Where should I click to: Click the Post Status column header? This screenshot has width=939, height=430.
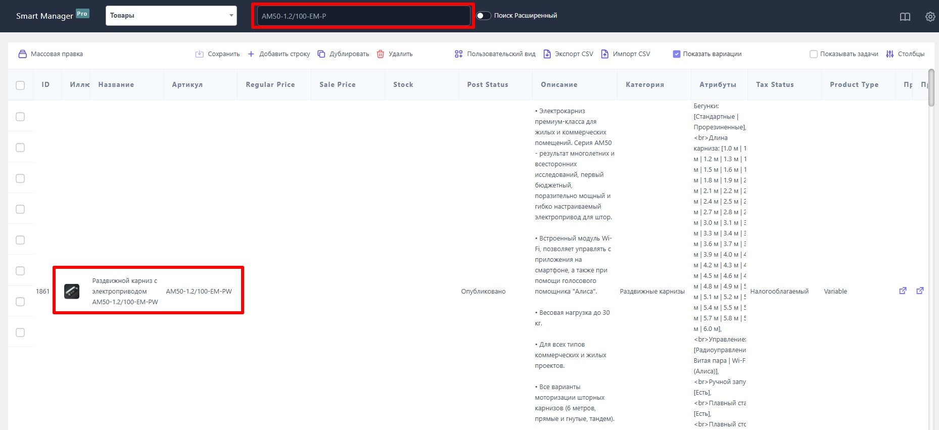tap(488, 84)
